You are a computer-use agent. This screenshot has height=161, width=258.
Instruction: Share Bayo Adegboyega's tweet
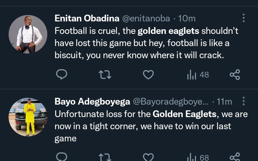click(x=235, y=157)
